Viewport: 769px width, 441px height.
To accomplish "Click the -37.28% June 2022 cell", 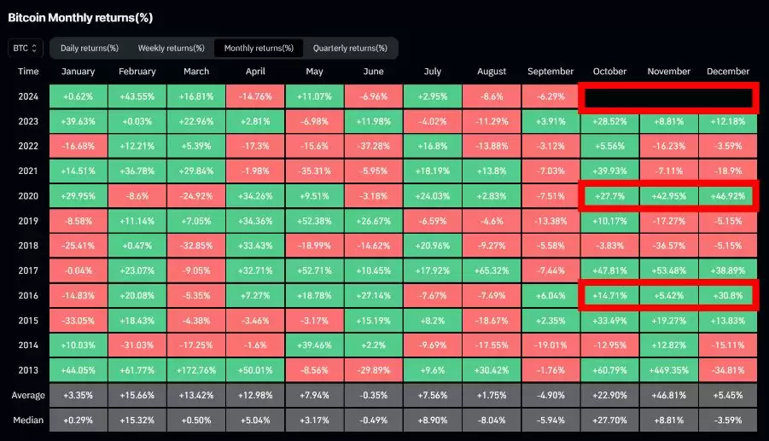I will (x=373, y=146).
